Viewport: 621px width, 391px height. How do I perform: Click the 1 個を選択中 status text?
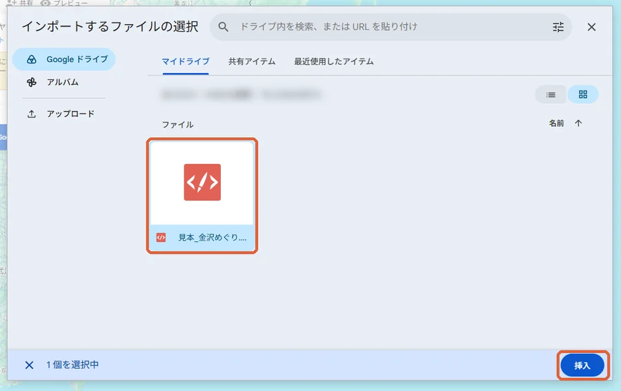click(x=72, y=365)
